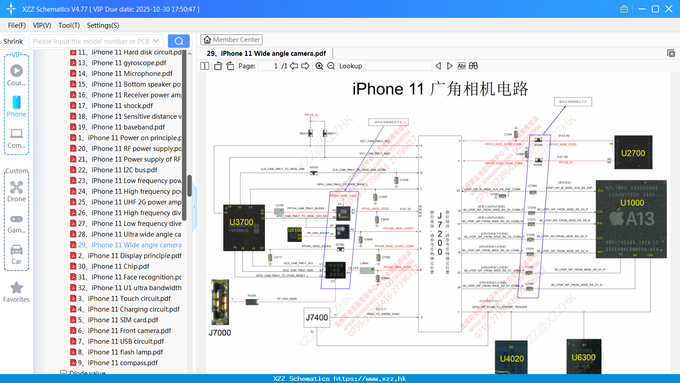Open iPhone 11 Display principle.pdf
Image resolution: width=680 pixels, height=383 pixels.
[x=126, y=256]
